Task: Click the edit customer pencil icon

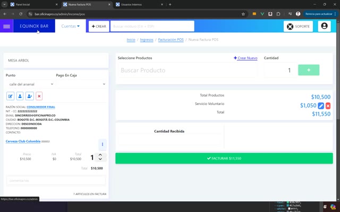Action: pyautogui.click(x=11, y=96)
